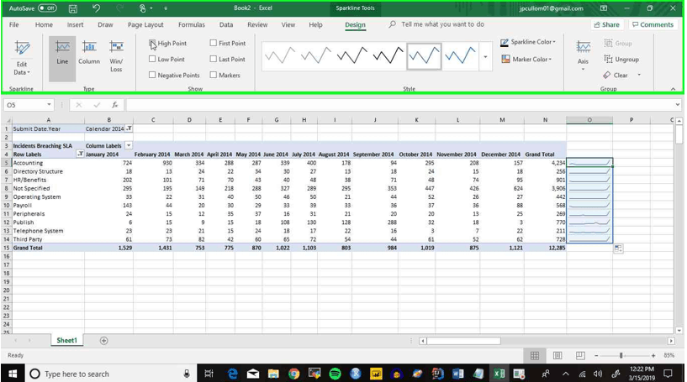Select the Sheet1 tab

tap(66, 340)
